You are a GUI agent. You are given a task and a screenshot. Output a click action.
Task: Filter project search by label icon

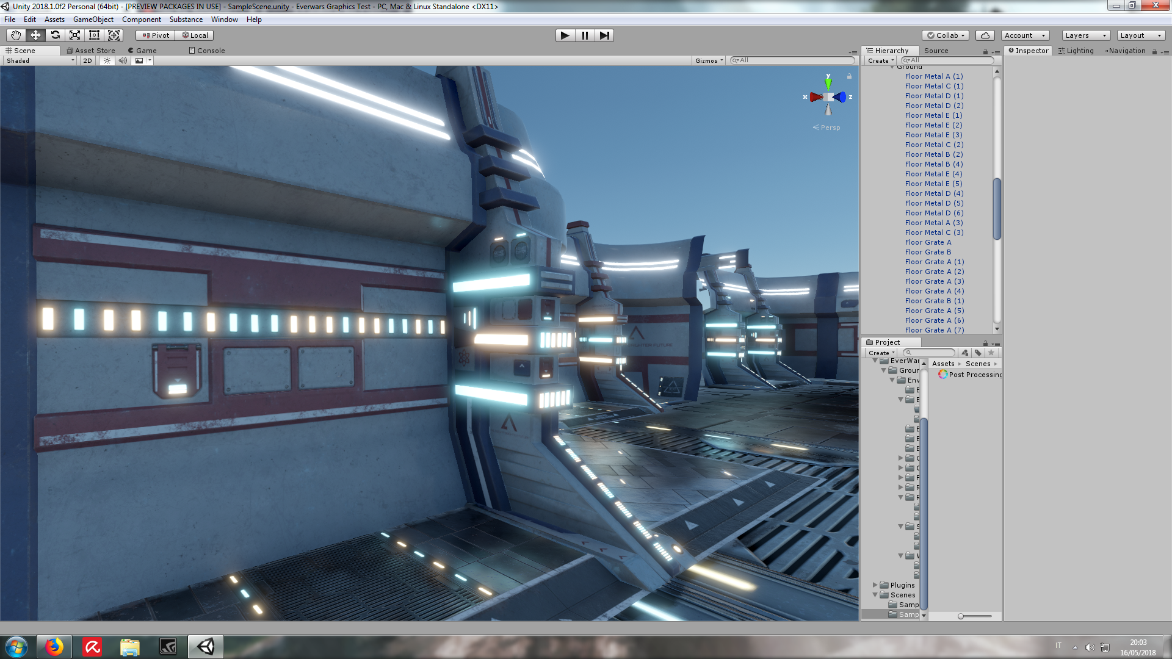pyautogui.click(x=978, y=353)
